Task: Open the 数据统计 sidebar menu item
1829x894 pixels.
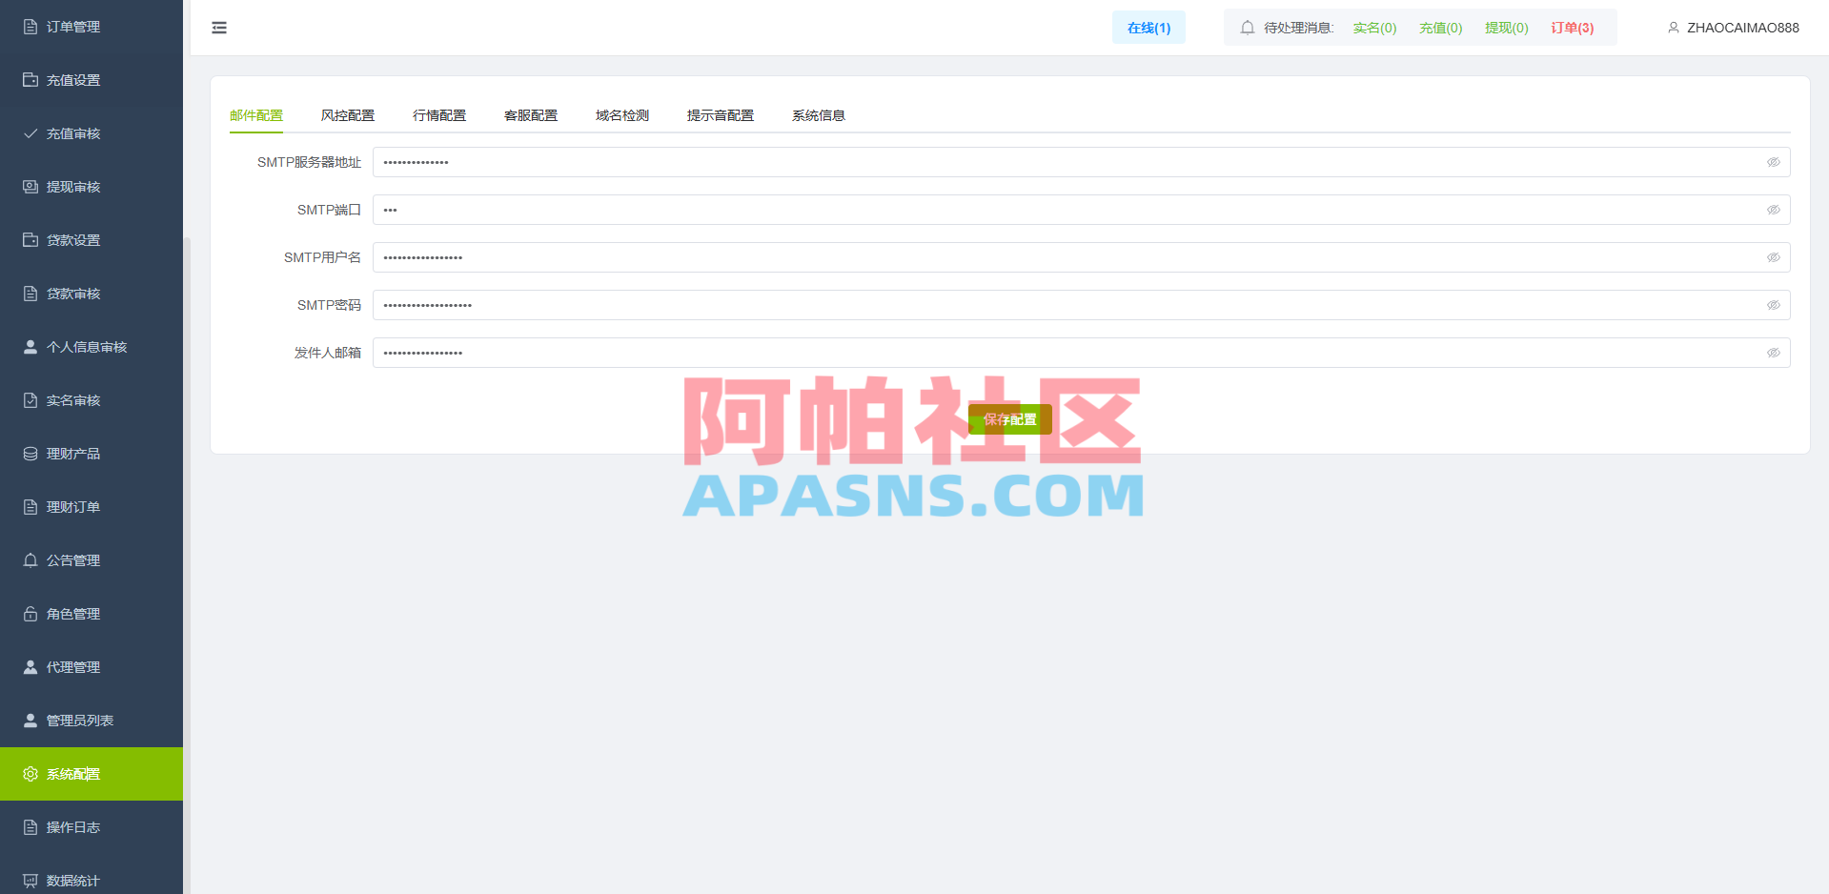Action: pyautogui.click(x=91, y=879)
